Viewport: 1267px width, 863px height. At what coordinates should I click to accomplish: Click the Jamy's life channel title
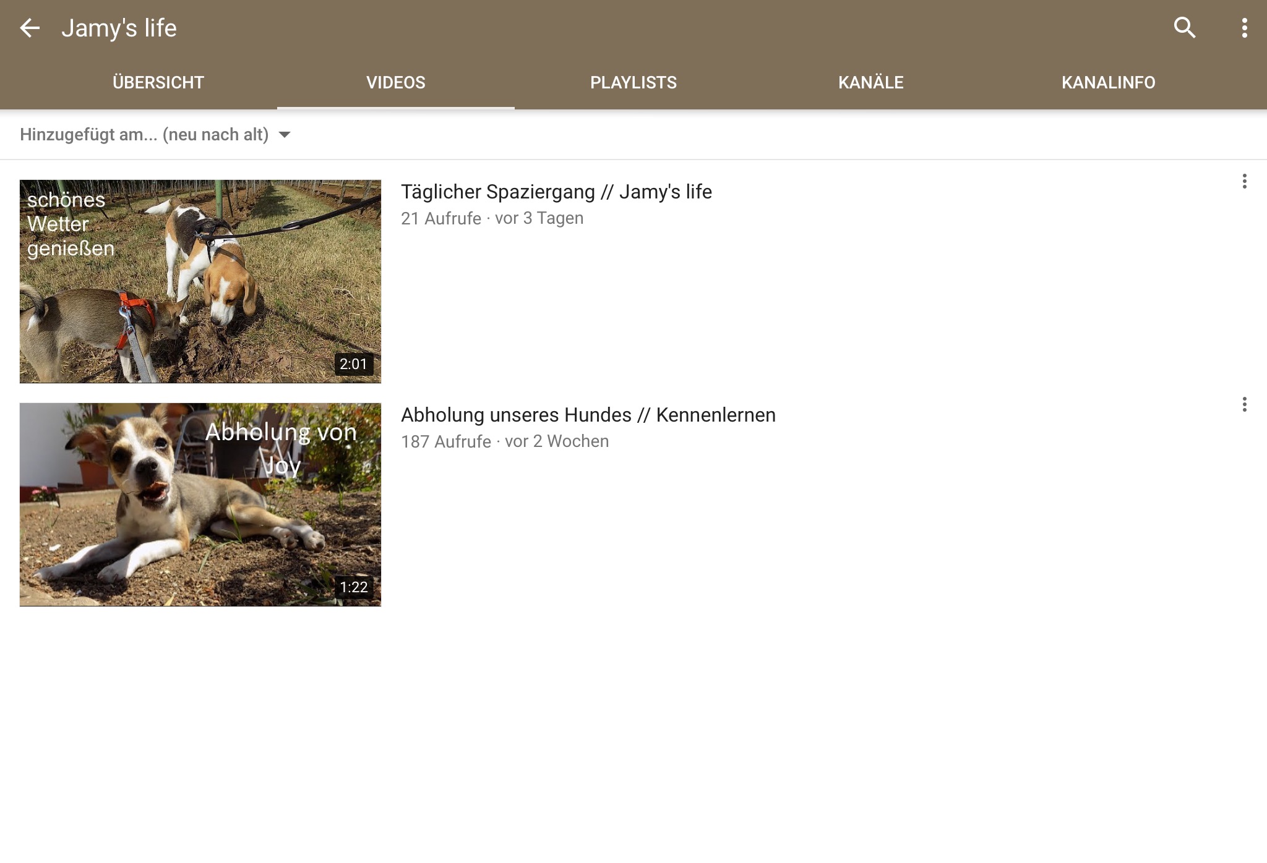119,28
